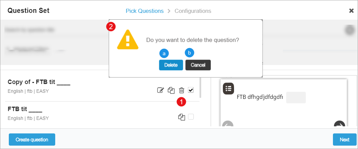Switch to the Configurations step
Screen dimensions: 358x149
tap(193, 11)
